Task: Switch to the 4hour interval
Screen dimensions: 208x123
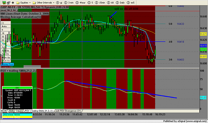Action: (81, 3)
